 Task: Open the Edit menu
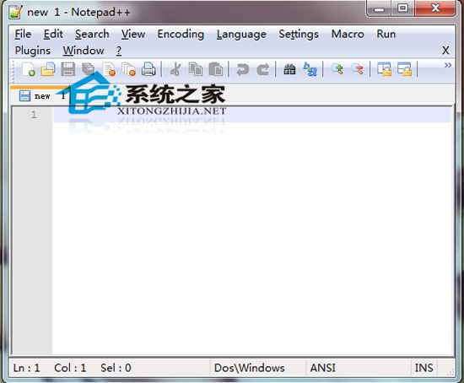[x=53, y=34]
